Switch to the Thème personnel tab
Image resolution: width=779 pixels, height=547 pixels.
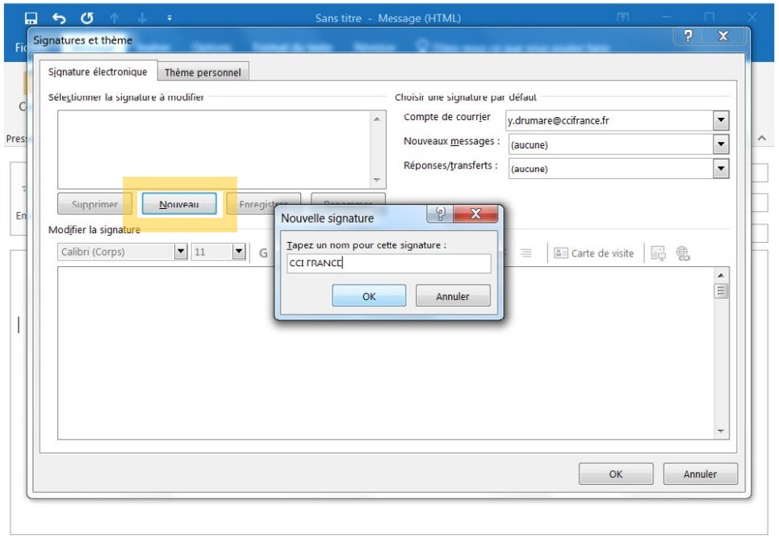[203, 73]
